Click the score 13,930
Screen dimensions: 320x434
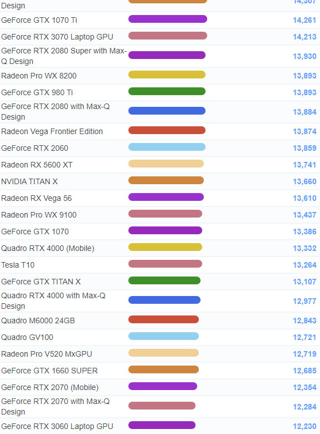coord(304,56)
